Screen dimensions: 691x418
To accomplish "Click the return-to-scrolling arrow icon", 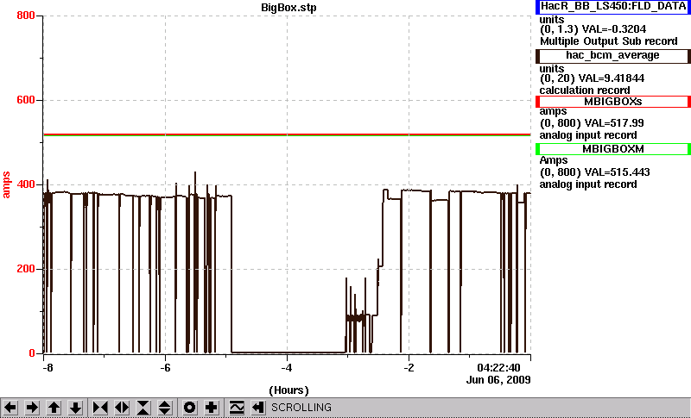I will (x=257, y=408).
